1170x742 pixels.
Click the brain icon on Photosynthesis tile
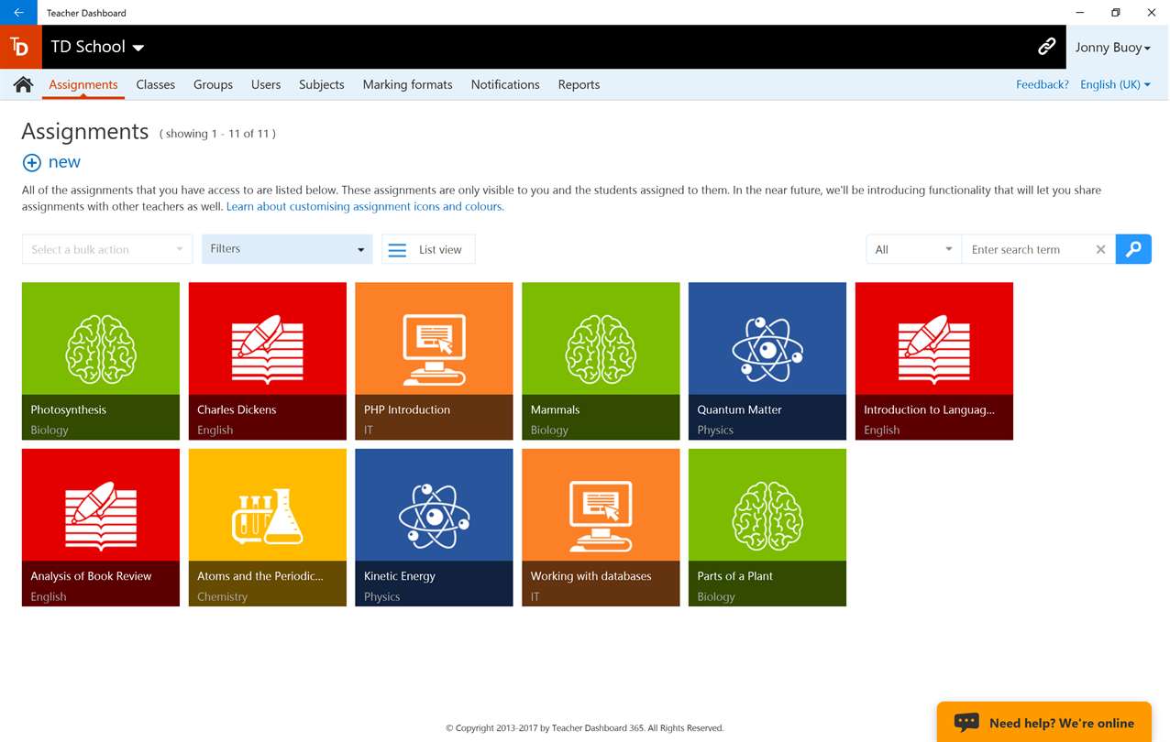101,349
